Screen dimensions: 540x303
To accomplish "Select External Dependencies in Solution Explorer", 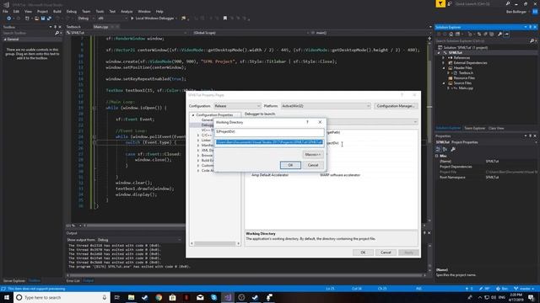I will tap(470, 63).
